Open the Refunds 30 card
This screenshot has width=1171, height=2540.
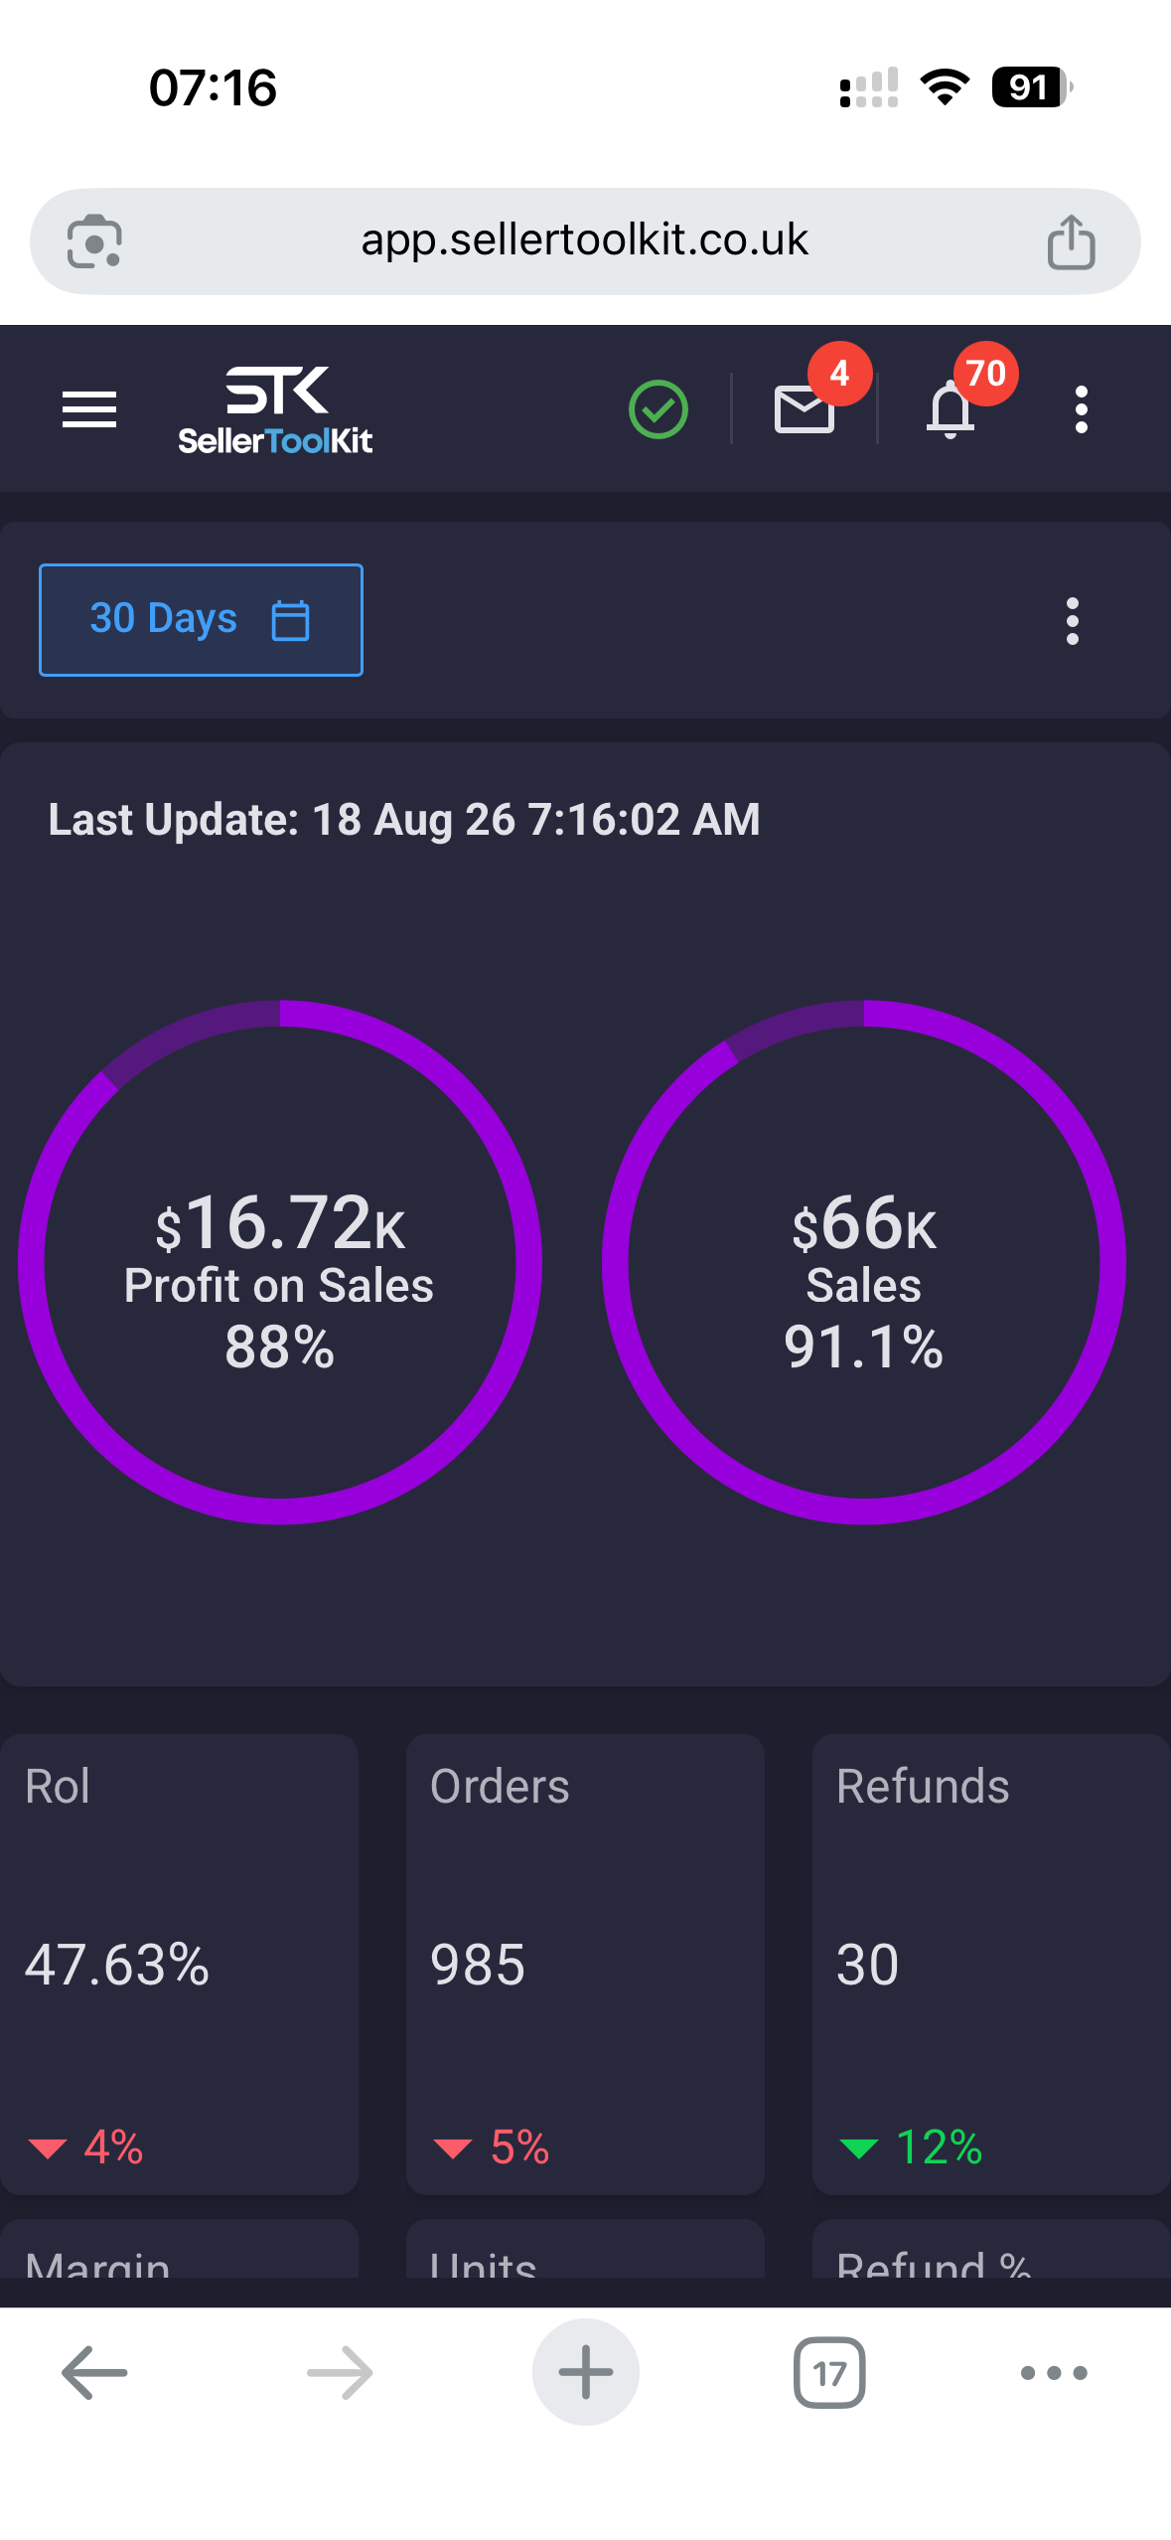[x=991, y=1964]
